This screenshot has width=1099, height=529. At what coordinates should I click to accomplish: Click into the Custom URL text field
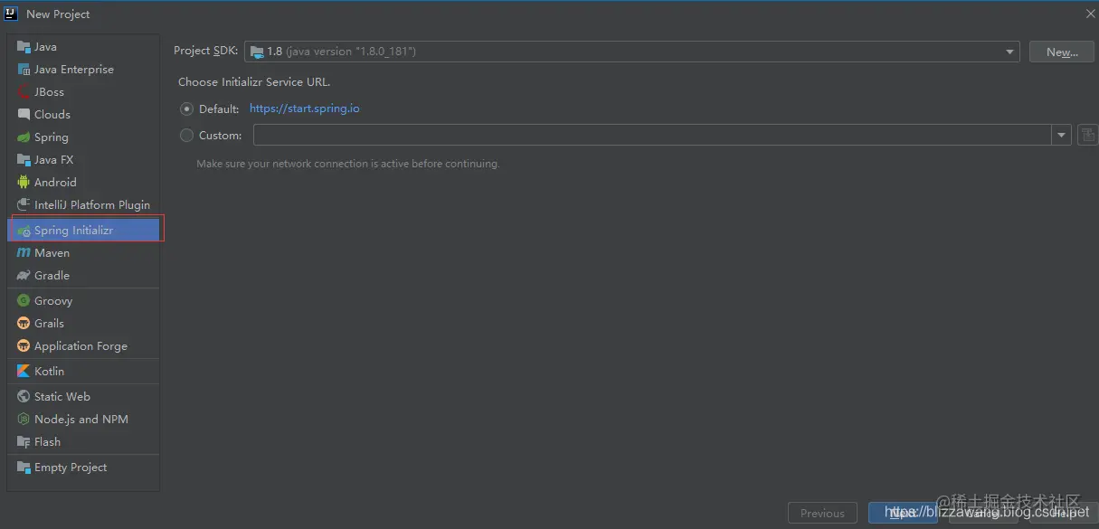tap(652, 136)
